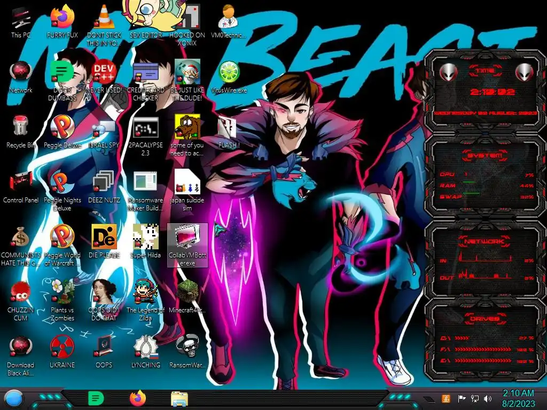Image resolution: width=547 pixels, height=410 pixels.
Task: Click the CPU 7% reading
Action: tap(529, 175)
